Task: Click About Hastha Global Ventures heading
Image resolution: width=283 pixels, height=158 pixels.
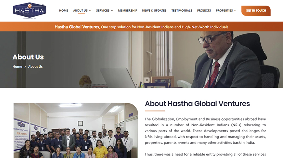Action: (197, 104)
